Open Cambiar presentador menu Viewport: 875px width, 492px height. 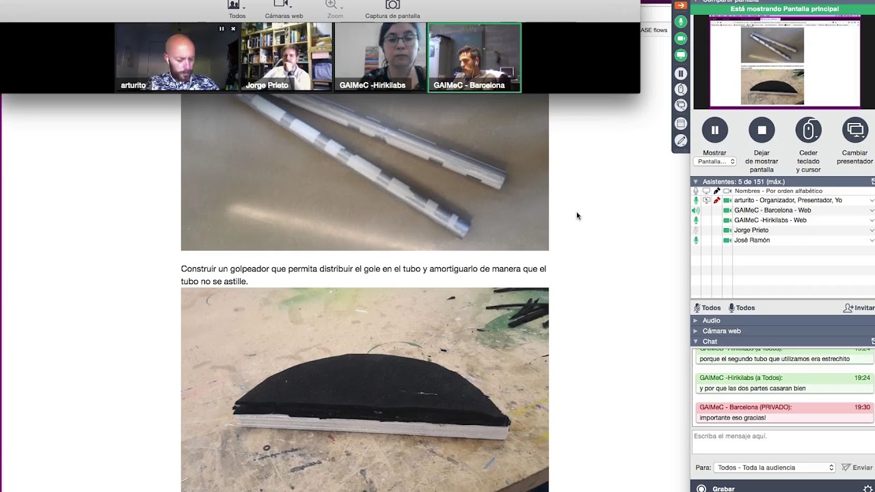[855, 130]
